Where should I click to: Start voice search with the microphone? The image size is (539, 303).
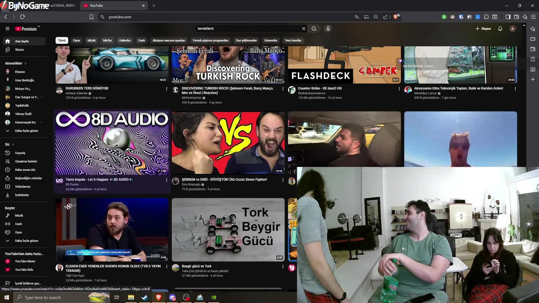[328, 29]
